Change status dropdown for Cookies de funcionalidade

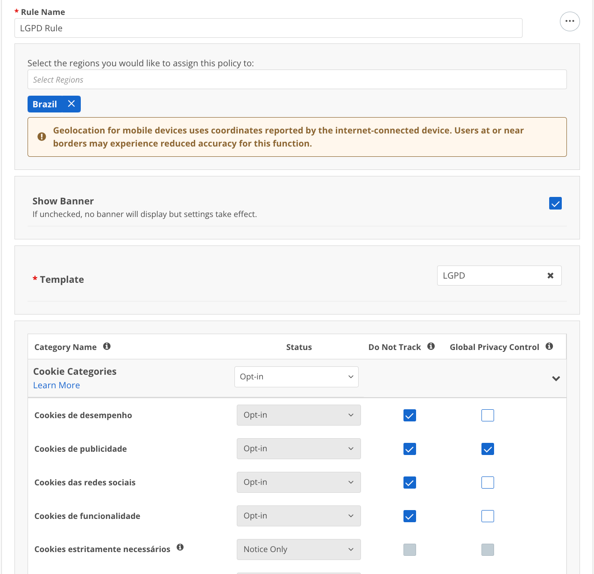(x=298, y=516)
